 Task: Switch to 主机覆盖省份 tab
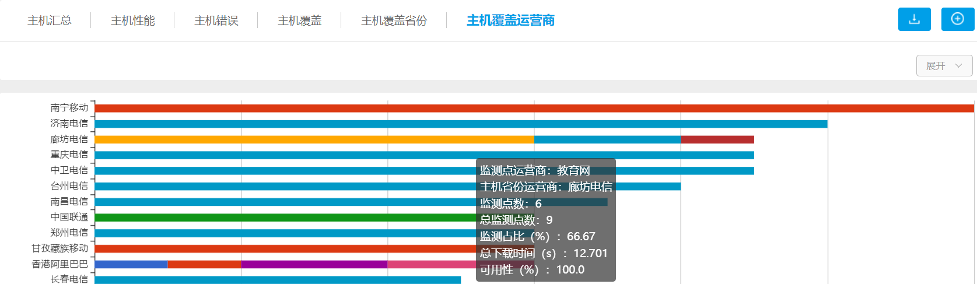[394, 21]
